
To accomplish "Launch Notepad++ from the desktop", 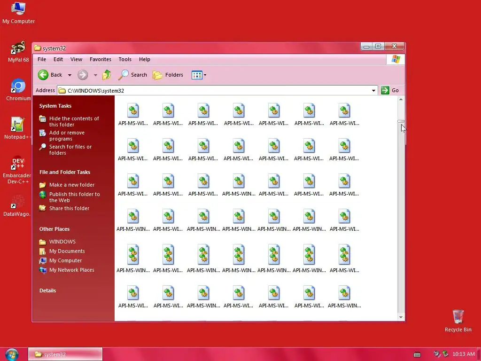I will pos(18,128).
